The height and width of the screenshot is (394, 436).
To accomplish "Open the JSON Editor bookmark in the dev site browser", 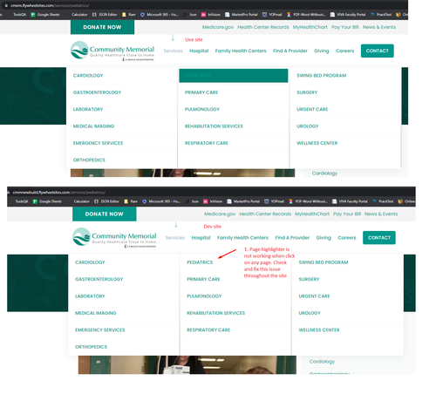I will (106, 201).
